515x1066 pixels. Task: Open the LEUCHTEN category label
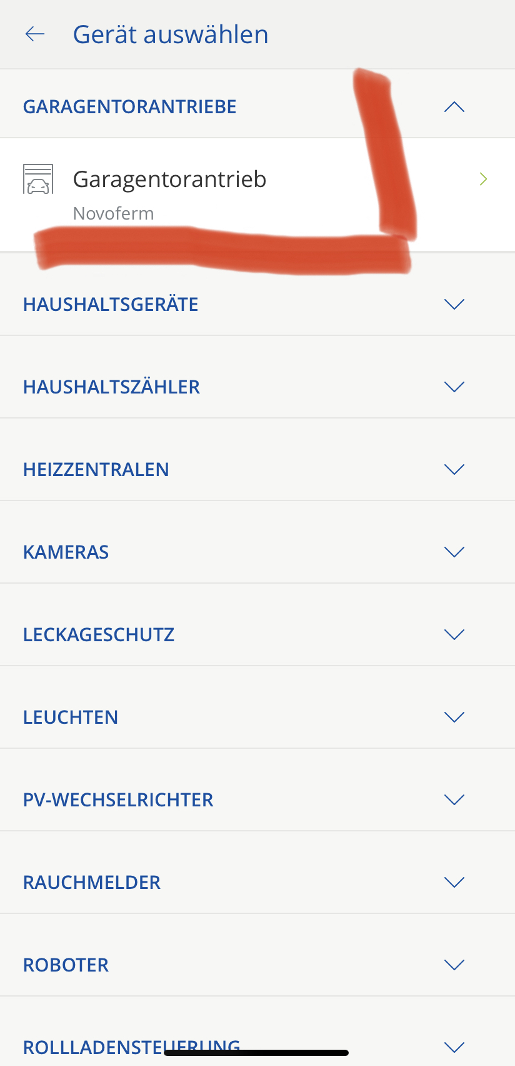click(x=71, y=718)
